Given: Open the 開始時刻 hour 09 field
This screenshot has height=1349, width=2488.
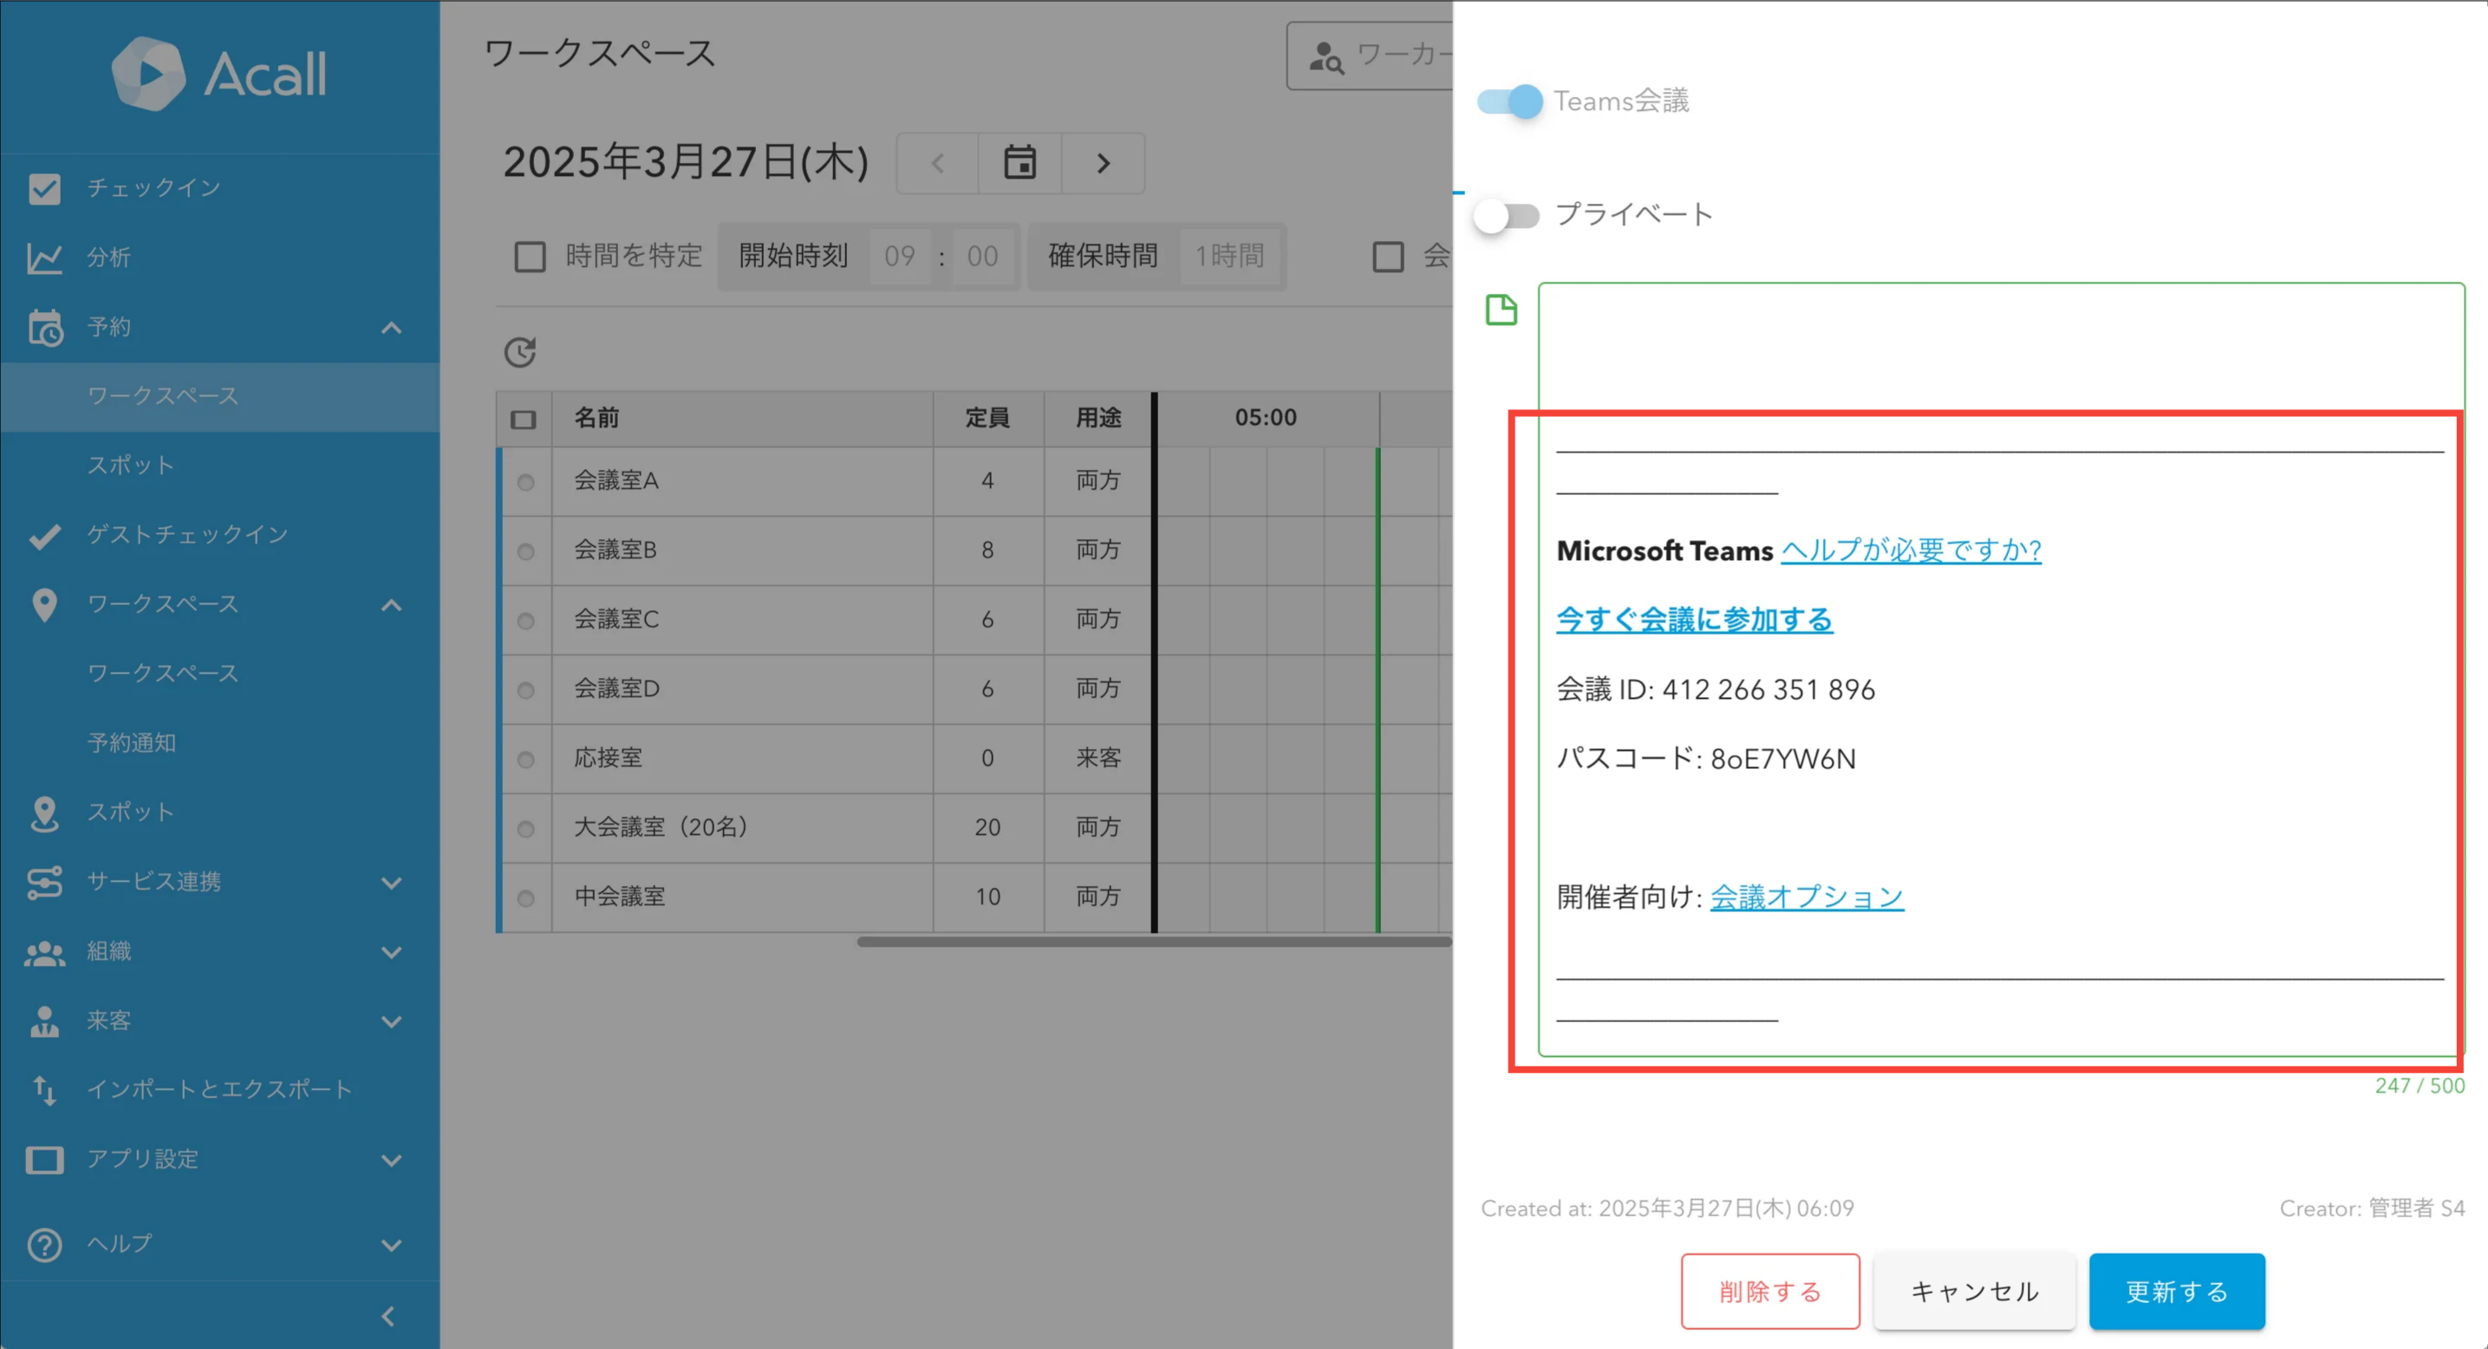Looking at the screenshot, I should (x=899, y=256).
